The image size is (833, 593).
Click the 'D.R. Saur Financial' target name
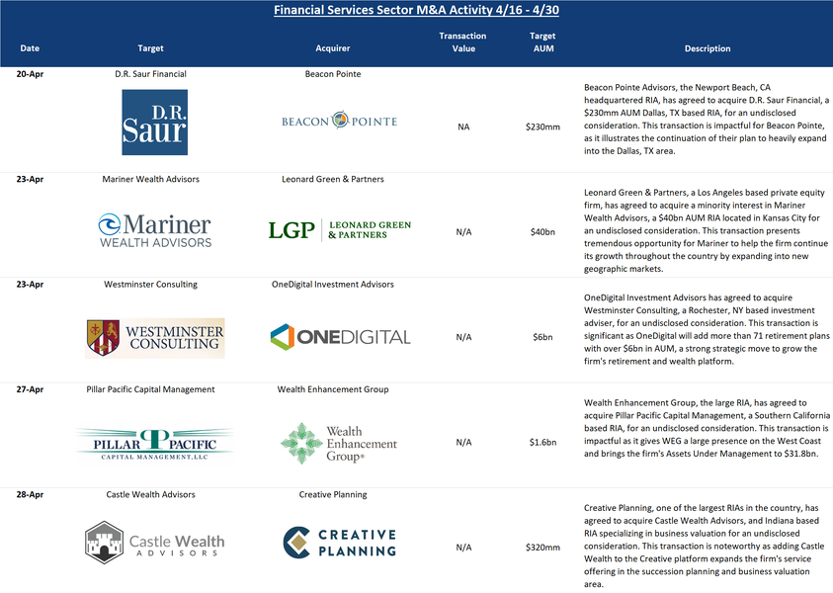point(150,74)
